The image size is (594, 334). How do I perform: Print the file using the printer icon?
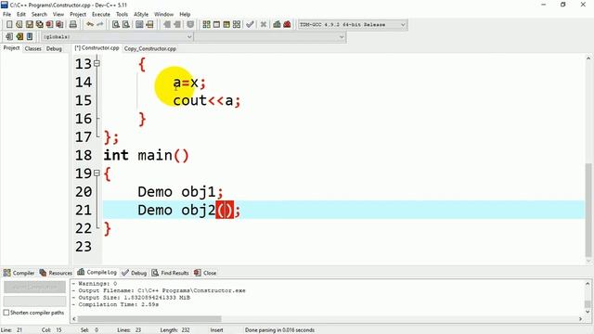click(x=72, y=25)
